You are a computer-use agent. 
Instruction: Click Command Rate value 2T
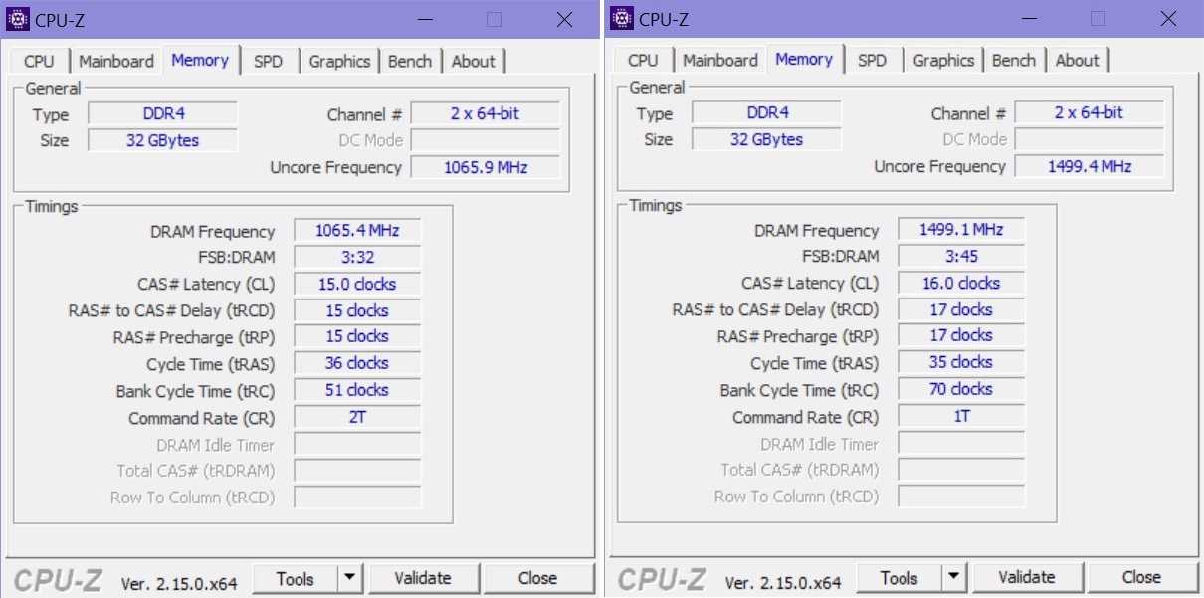point(357,417)
